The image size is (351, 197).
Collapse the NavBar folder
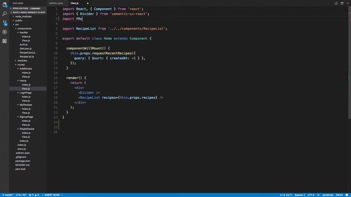24,32
